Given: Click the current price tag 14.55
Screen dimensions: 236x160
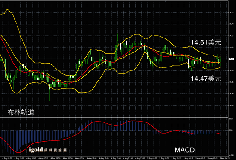Looking at the screenshot, I should [231, 59].
